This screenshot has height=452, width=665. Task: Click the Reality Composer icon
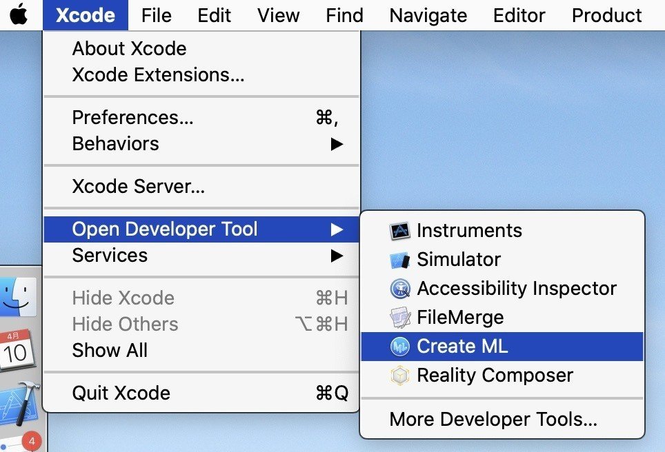pyautogui.click(x=399, y=376)
